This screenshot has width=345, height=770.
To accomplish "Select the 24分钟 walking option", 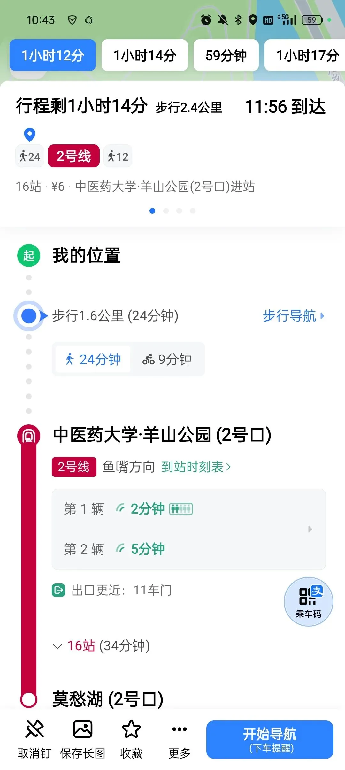I will coord(93,359).
